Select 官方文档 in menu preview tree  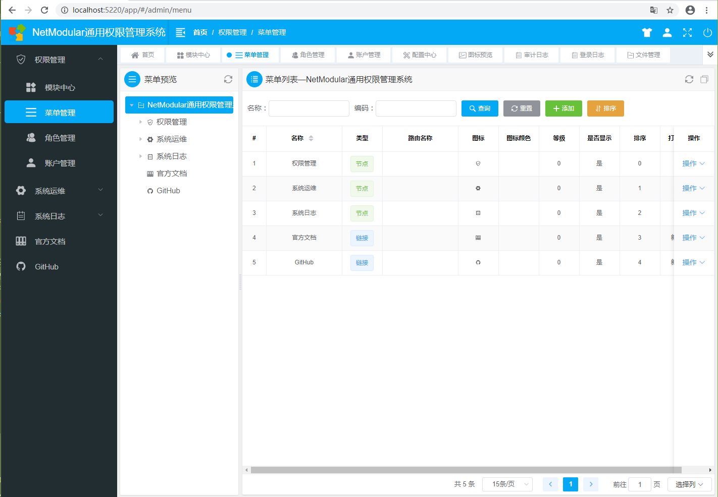pos(172,174)
